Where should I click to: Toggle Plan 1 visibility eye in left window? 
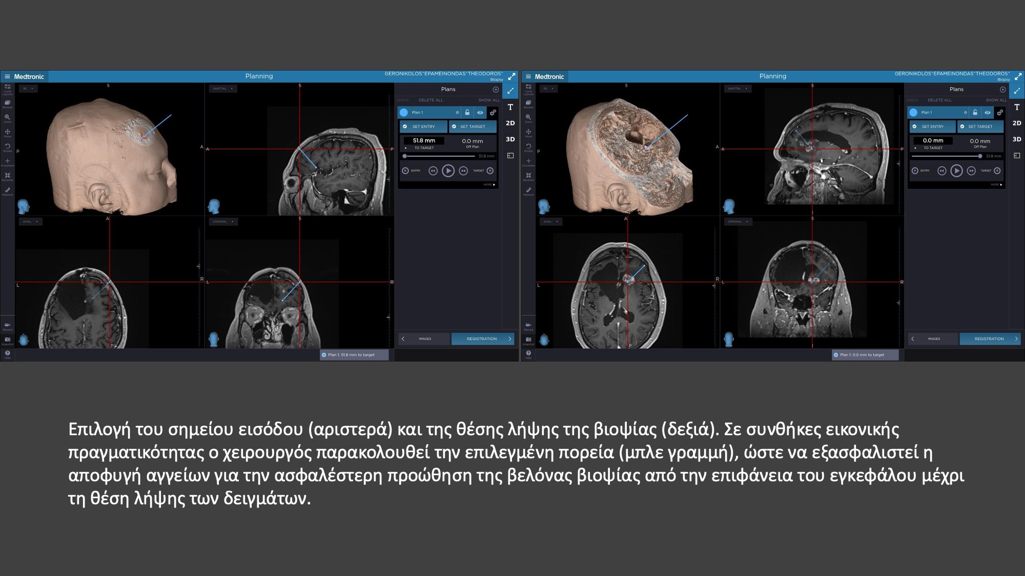480,113
